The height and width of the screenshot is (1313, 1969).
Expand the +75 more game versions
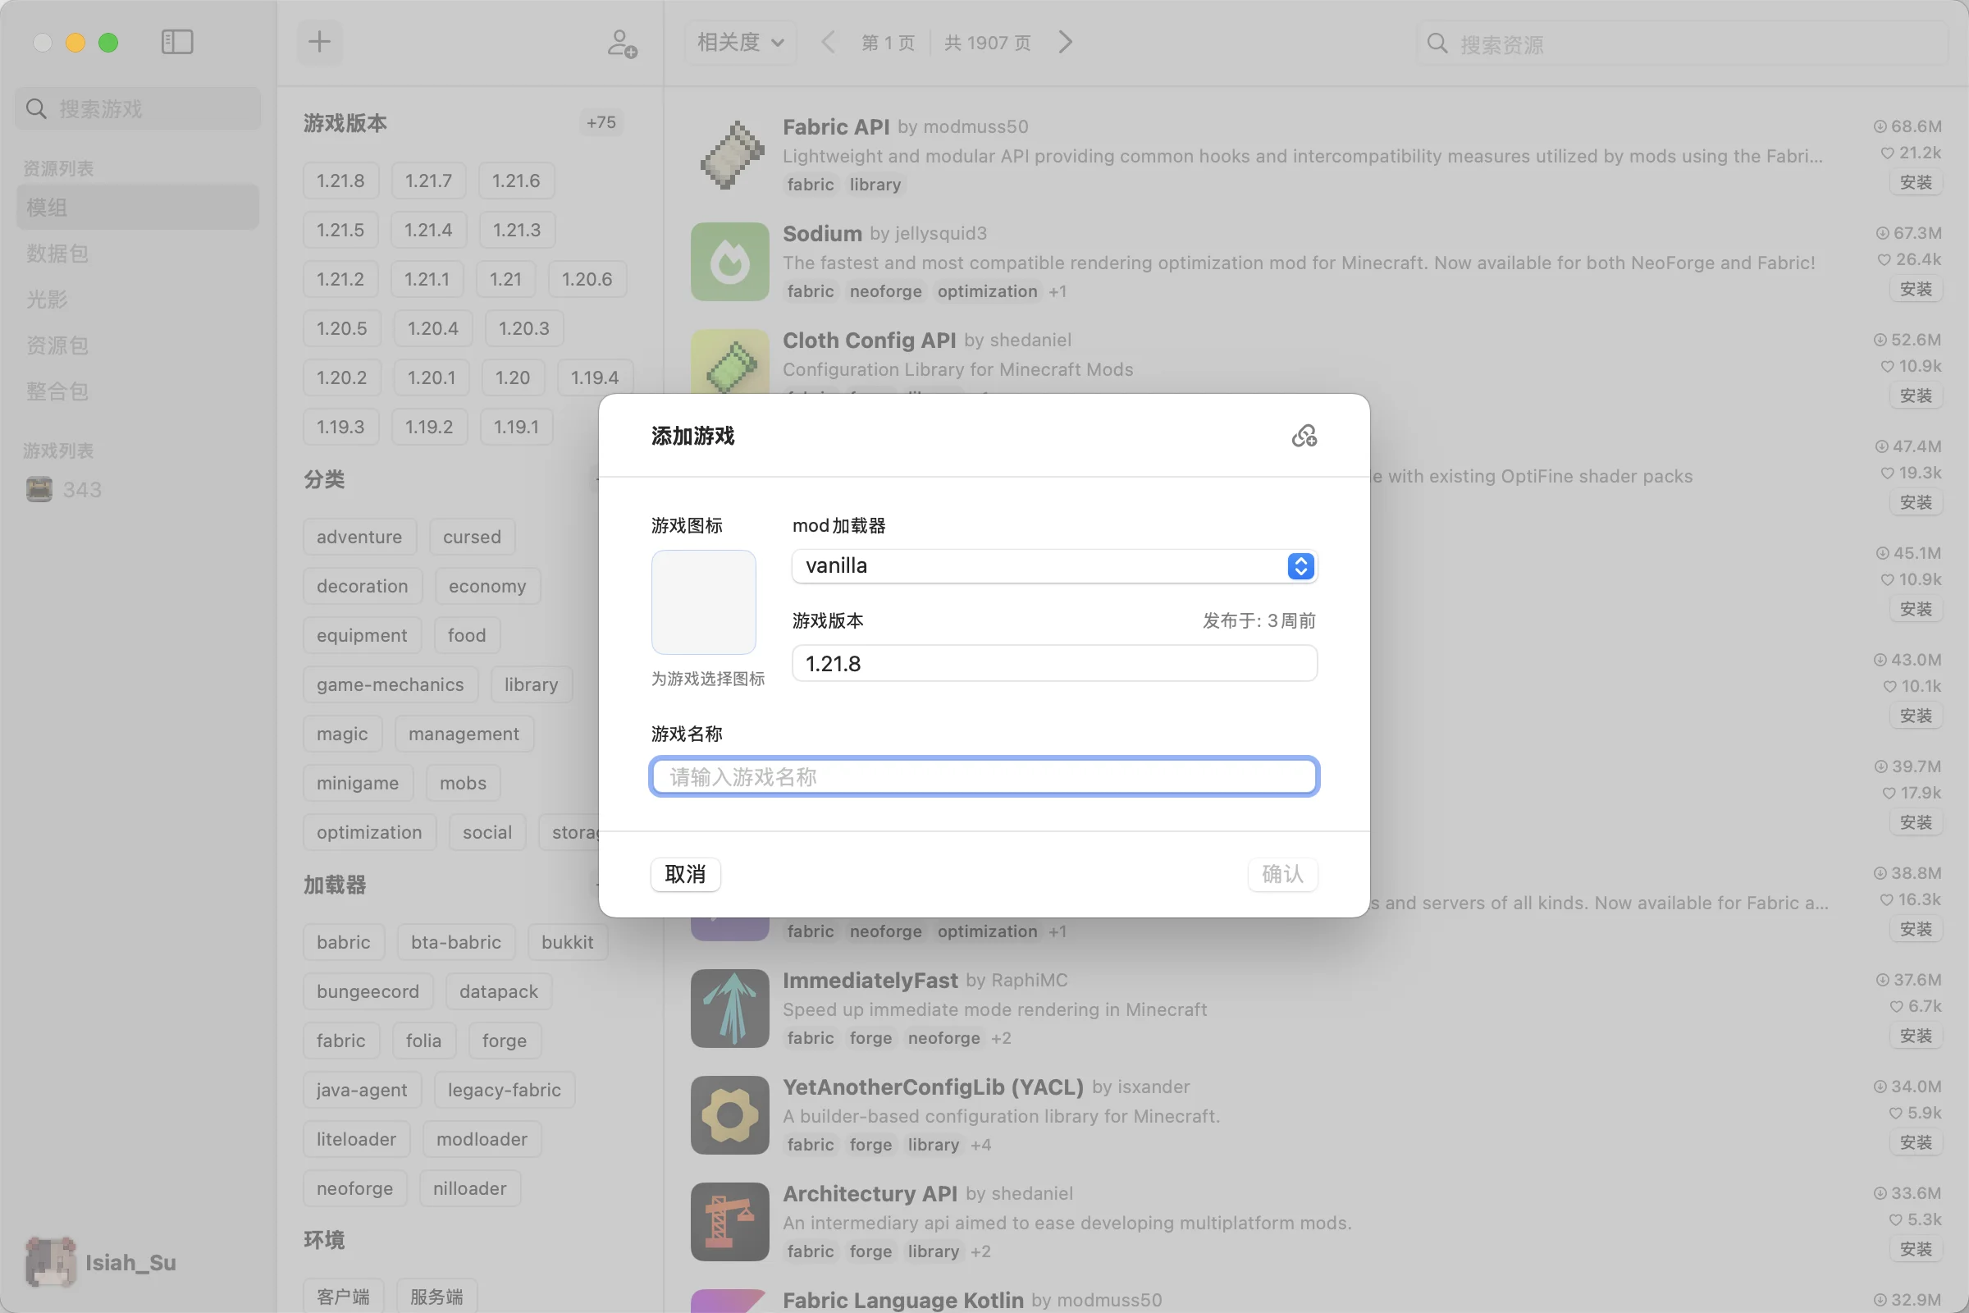(601, 123)
